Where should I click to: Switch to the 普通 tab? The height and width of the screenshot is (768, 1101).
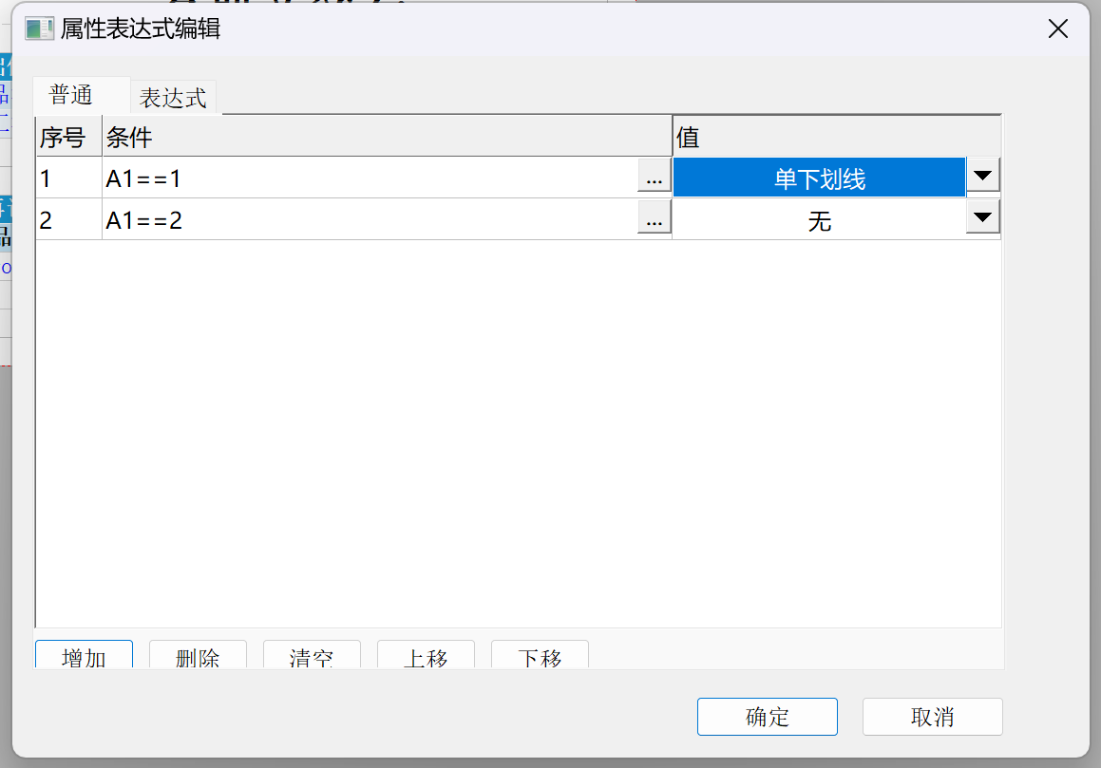coord(72,96)
